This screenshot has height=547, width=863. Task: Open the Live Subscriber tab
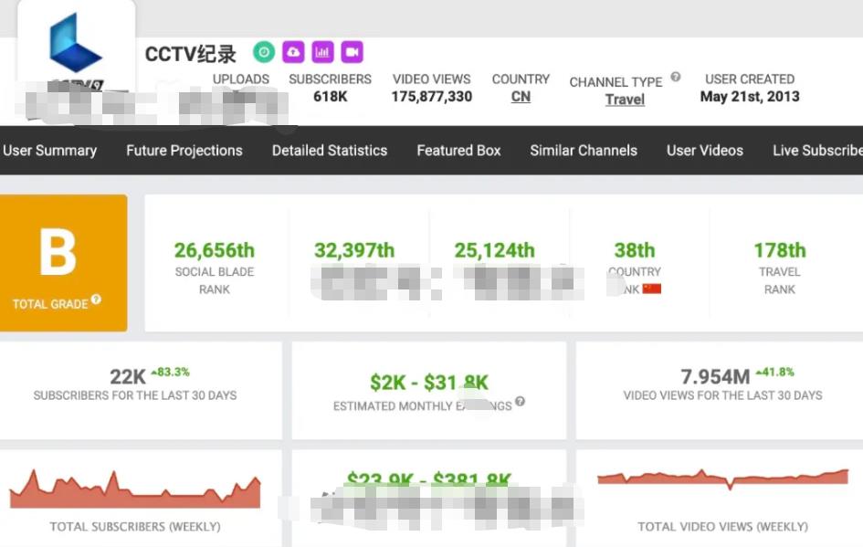[816, 151]
